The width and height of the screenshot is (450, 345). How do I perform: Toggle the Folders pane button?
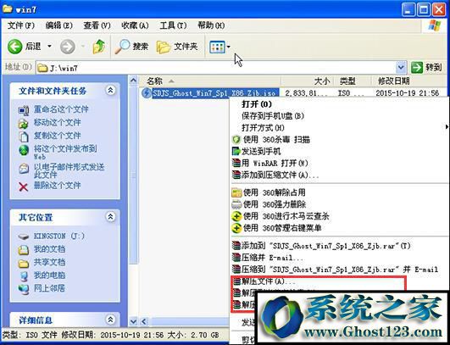tap(177, 47)
